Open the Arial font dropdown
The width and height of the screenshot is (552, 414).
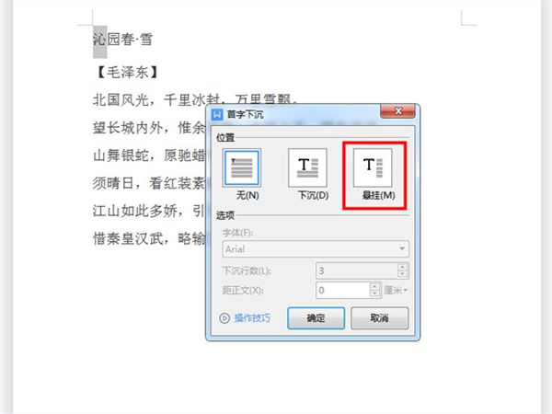point(316,249)
